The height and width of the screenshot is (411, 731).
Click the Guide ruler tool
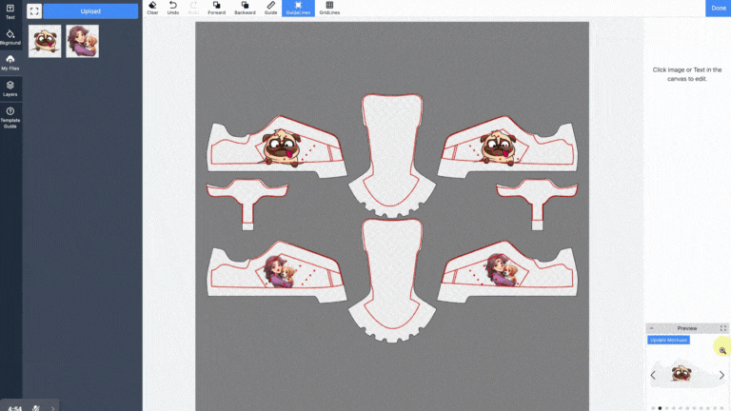271,8
